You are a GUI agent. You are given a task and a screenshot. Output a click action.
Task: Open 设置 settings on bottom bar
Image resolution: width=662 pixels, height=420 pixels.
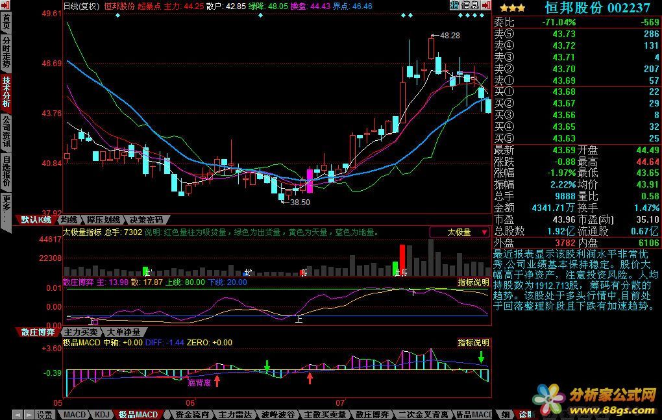tap(44, 415)
